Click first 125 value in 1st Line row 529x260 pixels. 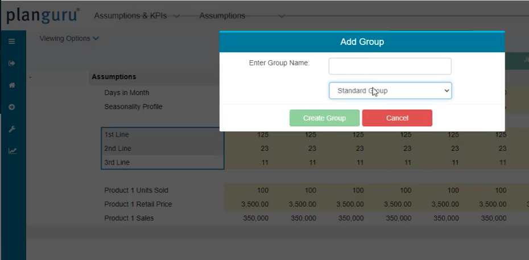(x=263, y=135)
